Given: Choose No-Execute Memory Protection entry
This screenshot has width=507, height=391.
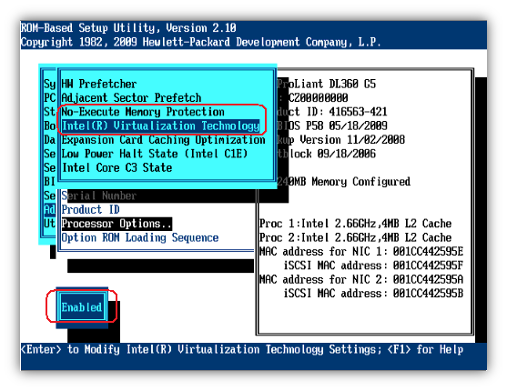Looking at the screenshot, I should coord(143,112).
